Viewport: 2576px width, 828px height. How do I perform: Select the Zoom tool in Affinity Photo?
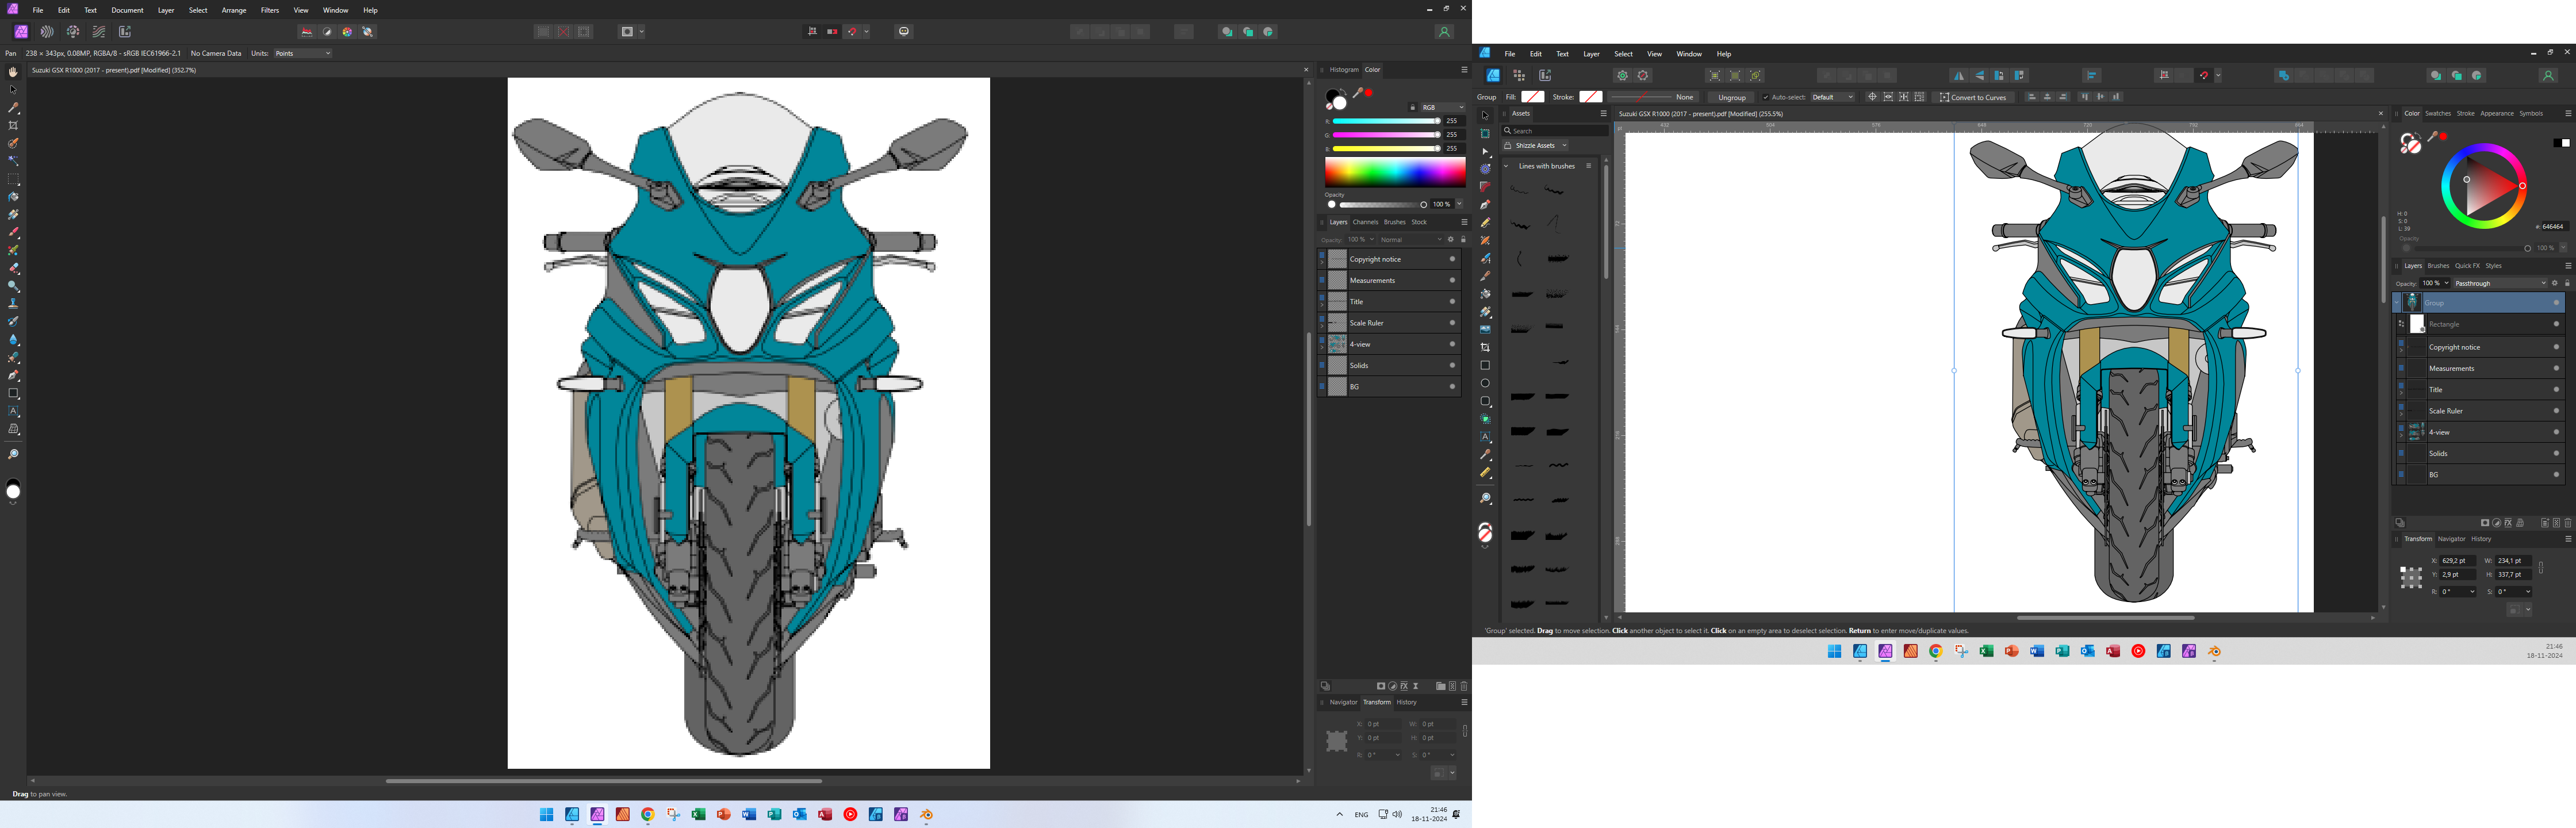pyautogui.click(x=13, y=455)
